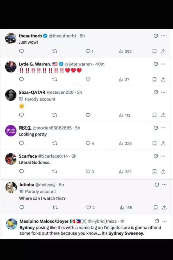The height and width of the screenshot is (260, 173).
Task: Open Scarface's display name profile
Action: coord(28,156)
